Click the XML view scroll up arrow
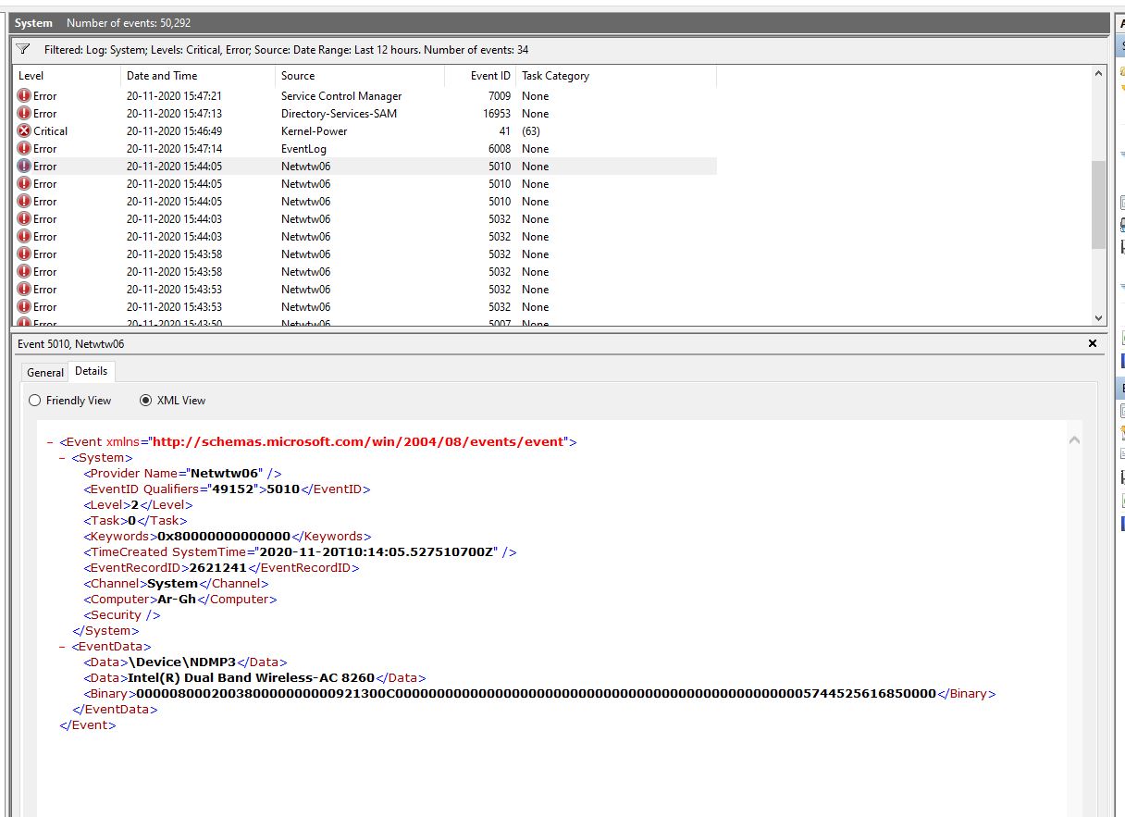The image size is (1125, 817). tap(1074, 440)
